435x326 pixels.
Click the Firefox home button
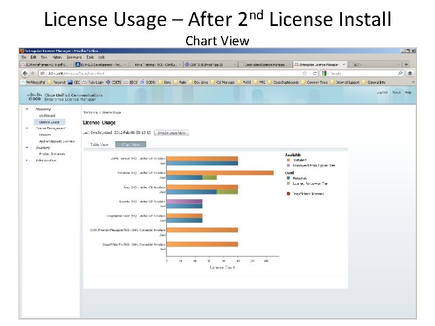coord(410,73)
